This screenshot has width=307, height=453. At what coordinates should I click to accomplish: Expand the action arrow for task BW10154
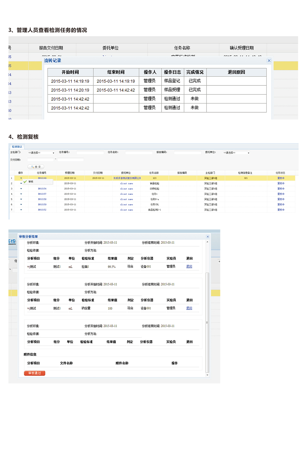pyautogui.click(x=21, y=189)
